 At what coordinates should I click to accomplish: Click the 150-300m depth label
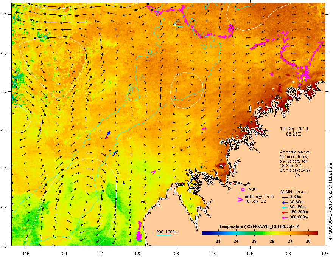point(299,212)
